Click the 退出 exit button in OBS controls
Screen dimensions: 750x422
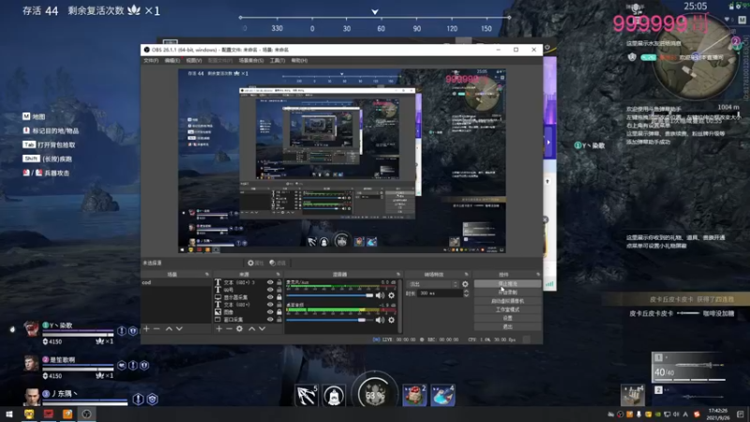tap(507, 326)
